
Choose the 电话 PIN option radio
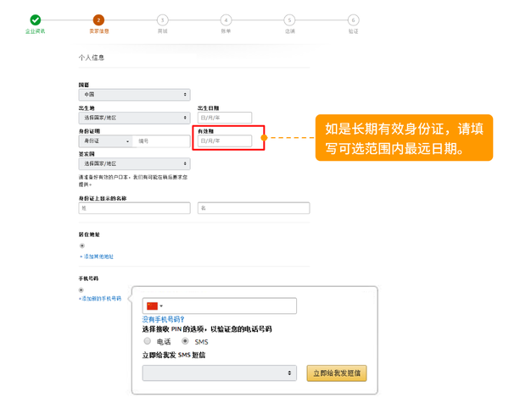pyautogui.click(x=148, y=341)
